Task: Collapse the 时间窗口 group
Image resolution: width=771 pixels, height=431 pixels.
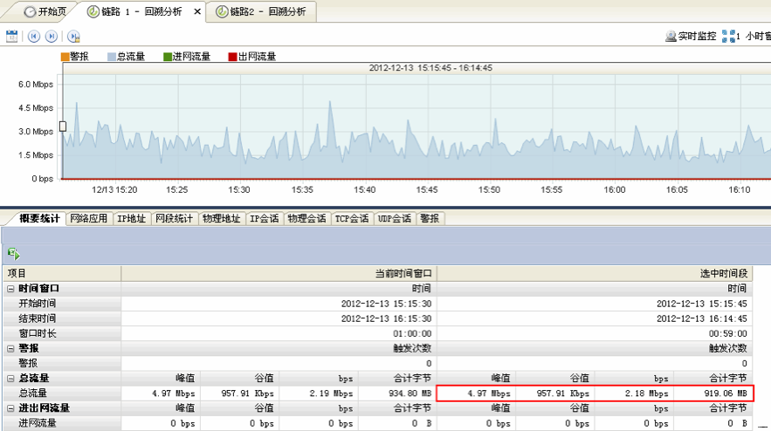Action: pos(10,289)
